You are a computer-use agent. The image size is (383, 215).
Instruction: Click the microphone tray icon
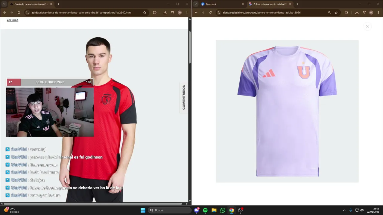pos(351,210)
